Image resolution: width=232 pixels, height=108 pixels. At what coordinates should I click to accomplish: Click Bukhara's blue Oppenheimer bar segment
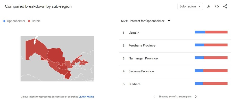pos(199,84)
